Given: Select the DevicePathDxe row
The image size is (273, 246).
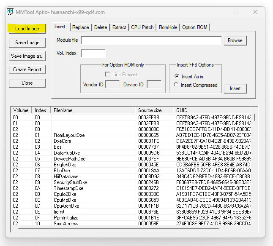Looking at the screenshot, I should pos(131,159).
